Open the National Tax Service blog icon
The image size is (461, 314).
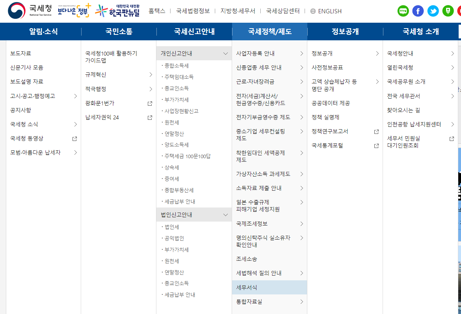tap(403, 11)
